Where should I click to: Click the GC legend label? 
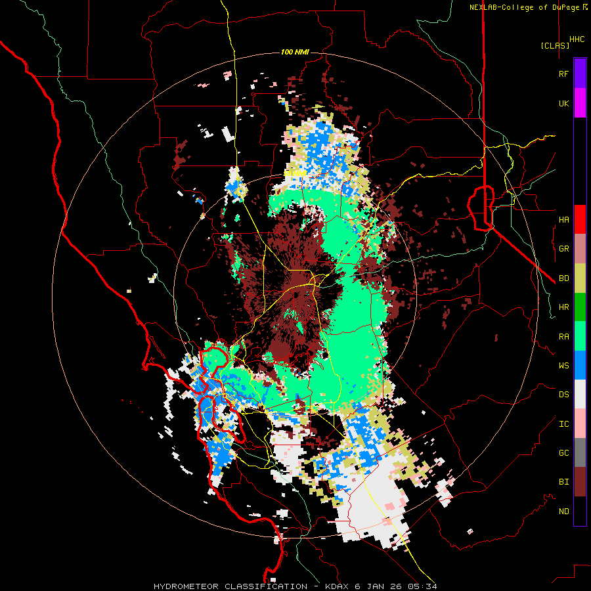pos(563,453)
